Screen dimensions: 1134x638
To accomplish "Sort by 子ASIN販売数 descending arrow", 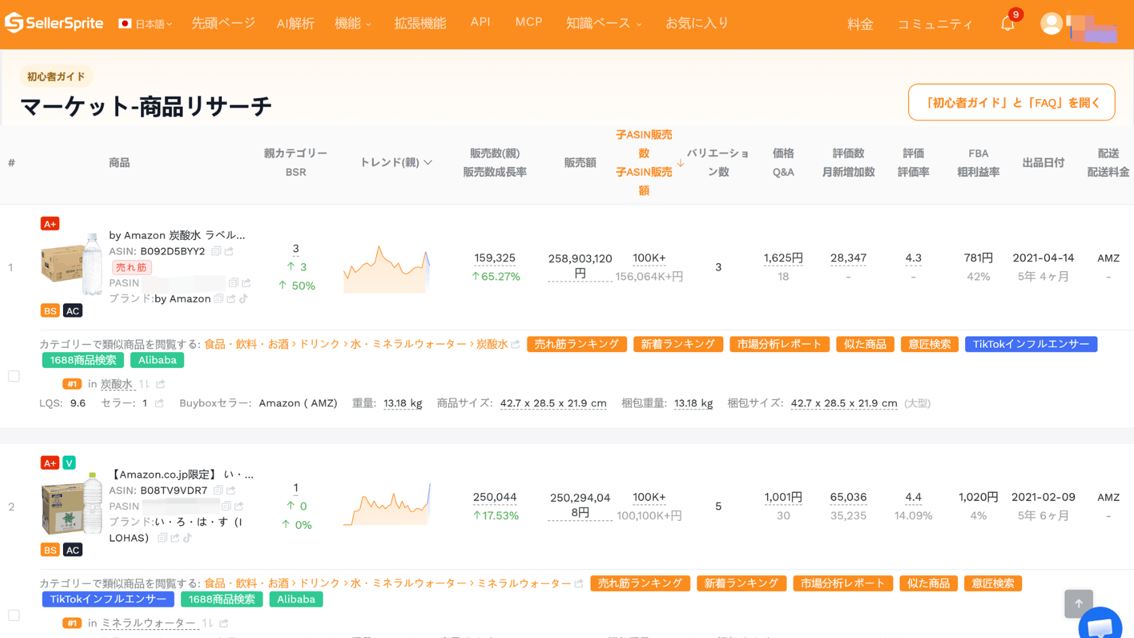I will (x=680, y=163).
